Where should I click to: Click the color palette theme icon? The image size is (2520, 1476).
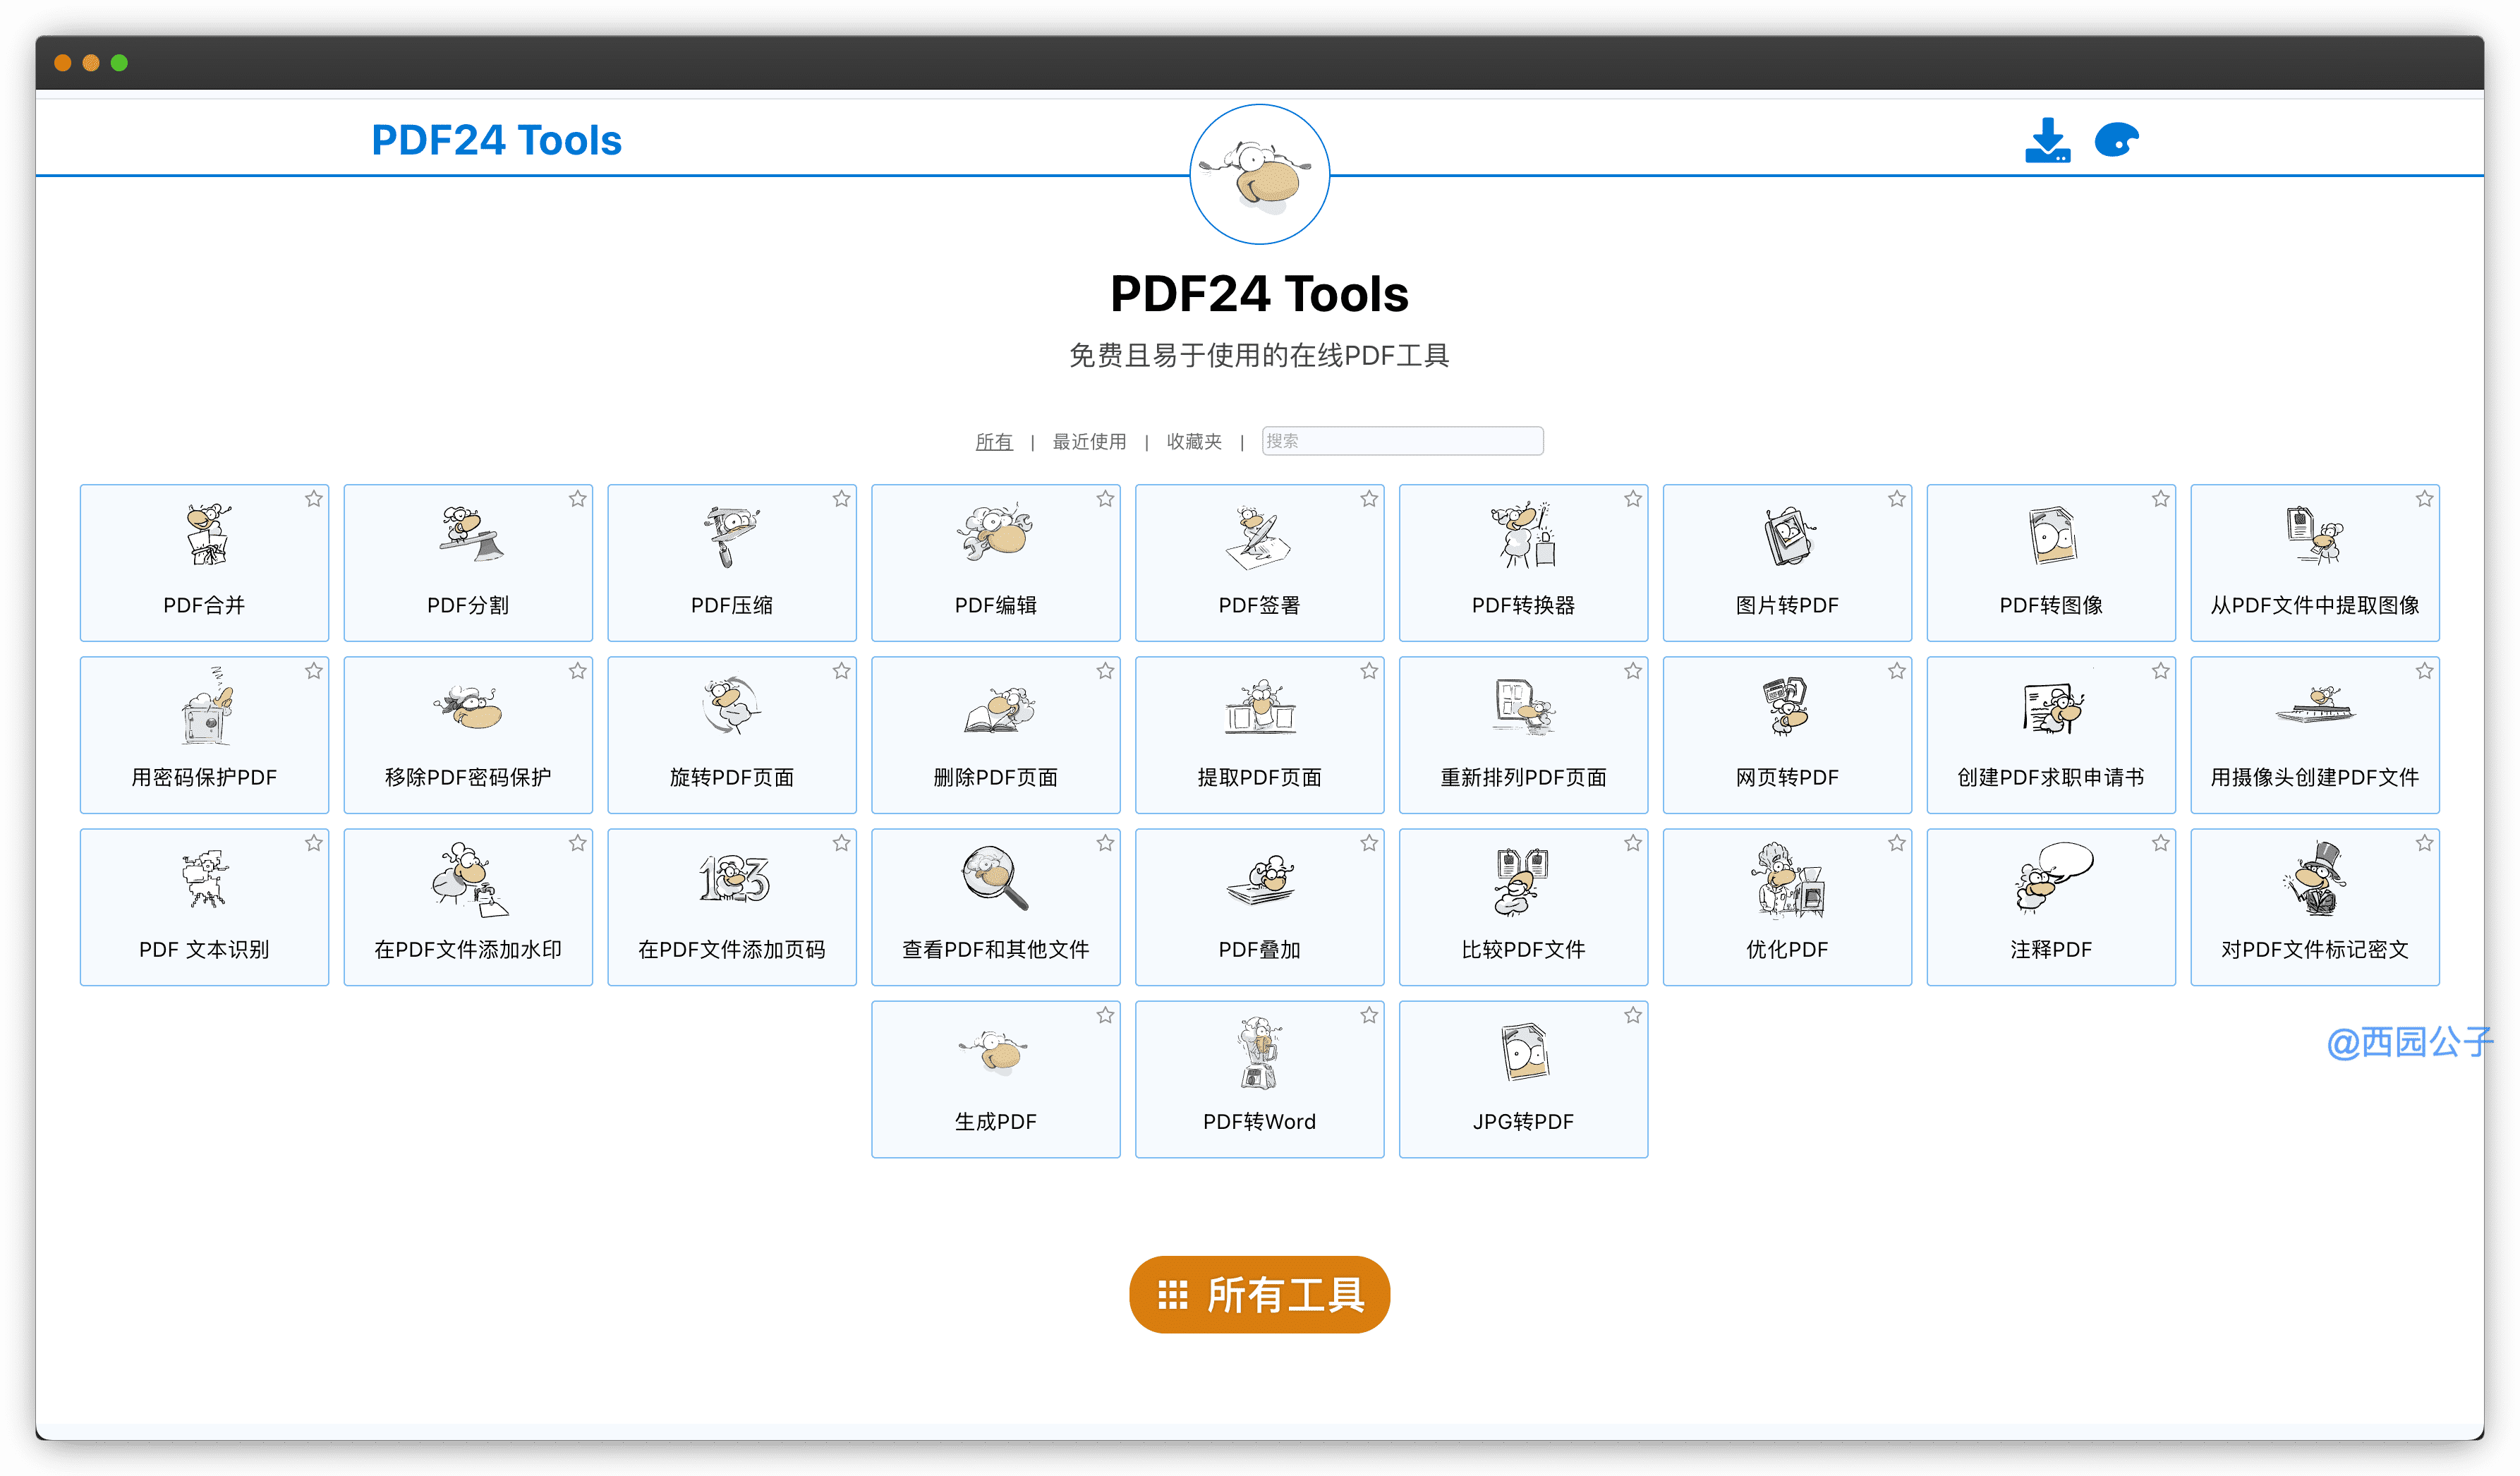point(2117,140)
